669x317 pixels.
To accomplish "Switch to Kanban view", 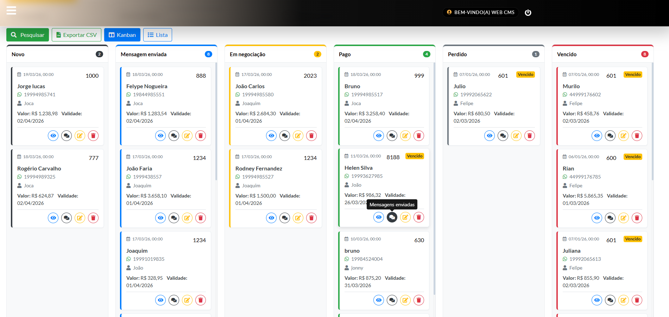I will tap(122, 35).
